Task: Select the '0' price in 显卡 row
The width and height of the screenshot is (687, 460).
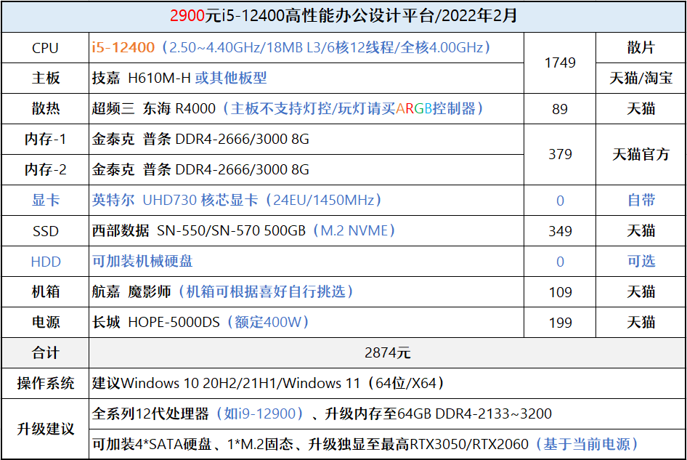Action: [560, 200]
